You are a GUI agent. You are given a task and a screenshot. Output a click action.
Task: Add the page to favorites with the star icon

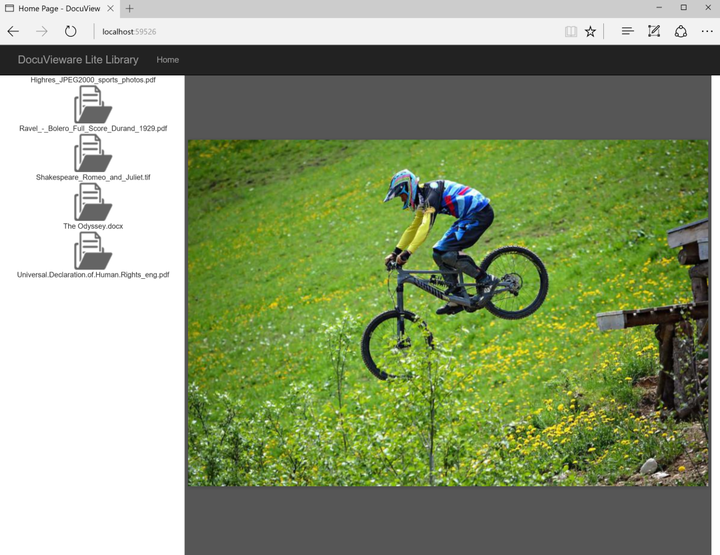(x=590, y=31)
